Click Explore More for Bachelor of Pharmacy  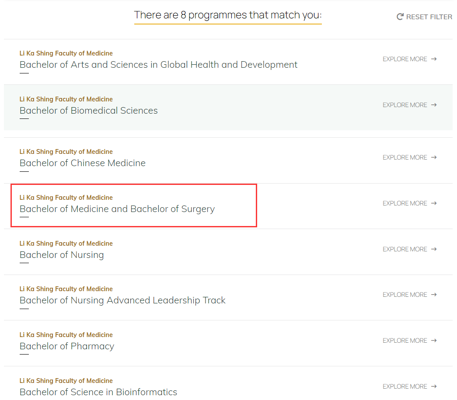point(405,341)
